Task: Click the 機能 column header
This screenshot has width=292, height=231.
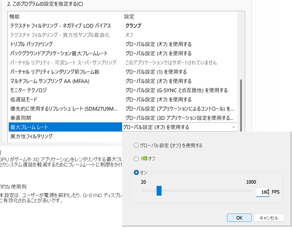Action: tap(65, 17)
